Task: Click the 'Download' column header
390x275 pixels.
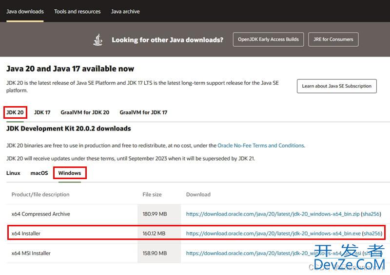Action: (x=198, y=195)
